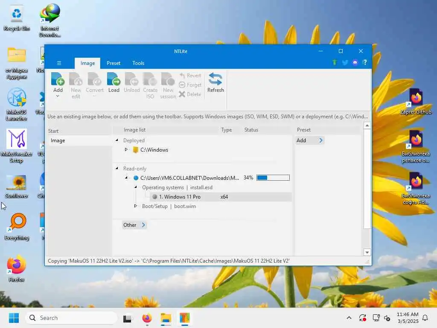This screenshot has width=437, height=328.
Task: Open Internet Download Manager desktop icon
Action: (50, 20)
